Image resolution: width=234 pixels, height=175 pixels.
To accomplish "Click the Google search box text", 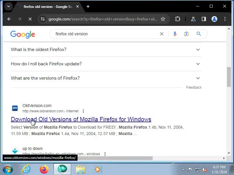I will tap(71, 34).
